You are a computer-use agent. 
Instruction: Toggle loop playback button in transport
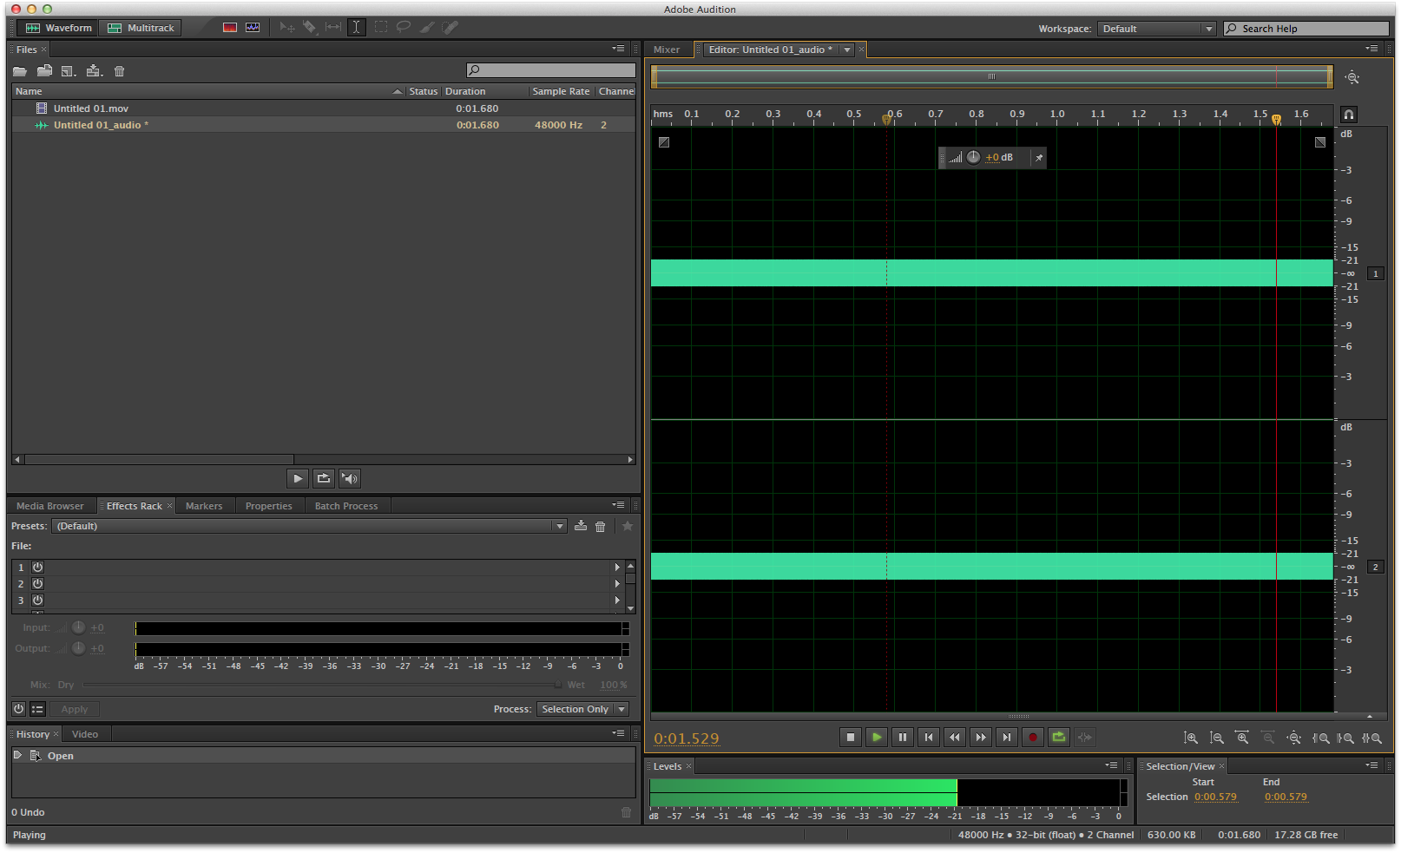(x=1059, y=738)
